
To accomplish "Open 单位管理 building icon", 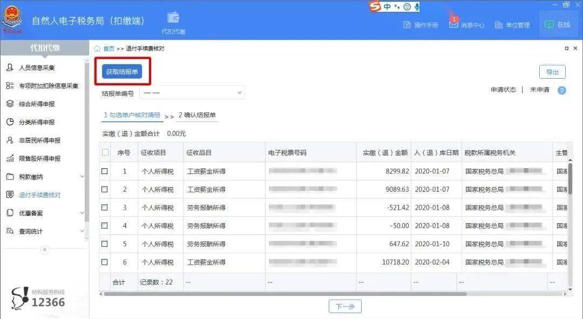I will (499, 25).
